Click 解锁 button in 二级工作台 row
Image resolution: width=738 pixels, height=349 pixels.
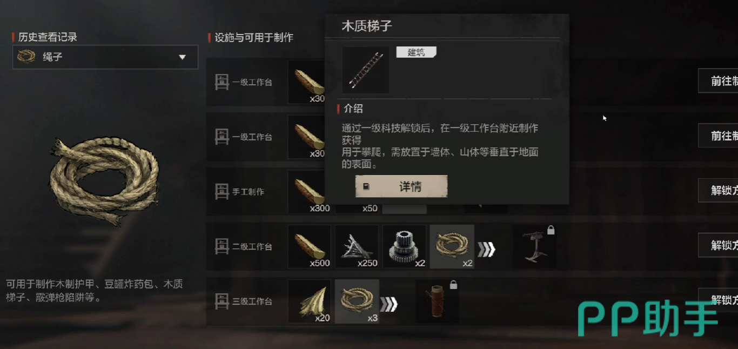pos(718,245)
